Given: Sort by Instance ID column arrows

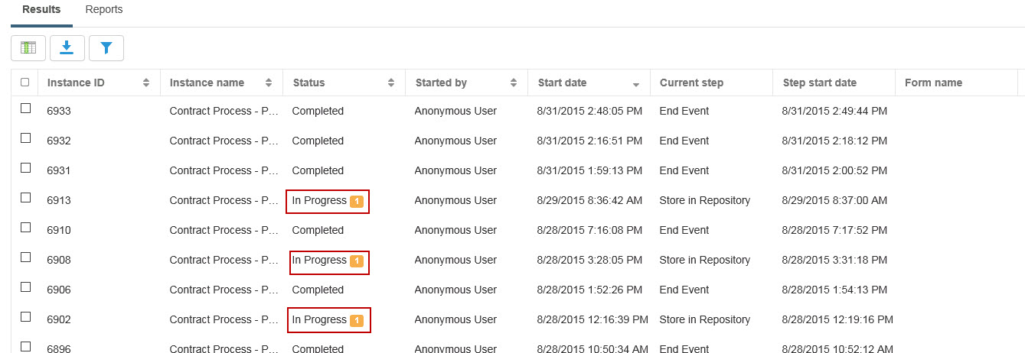Looking at the screenshot, I should pos(146,83).
